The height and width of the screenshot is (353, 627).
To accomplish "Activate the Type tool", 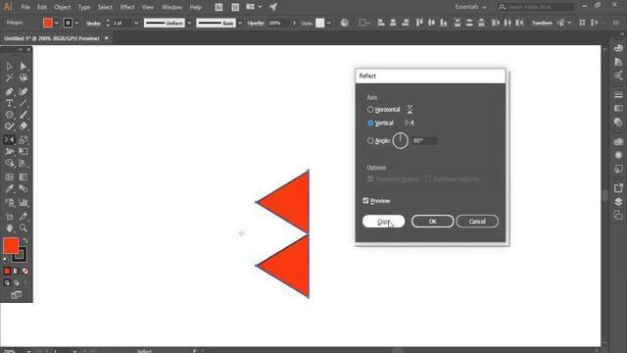I will pyautogui.click(x=9, y=103).
